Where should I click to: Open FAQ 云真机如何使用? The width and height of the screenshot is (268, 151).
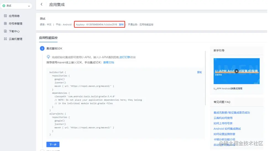pyautogui.click(x=223, y=118)
